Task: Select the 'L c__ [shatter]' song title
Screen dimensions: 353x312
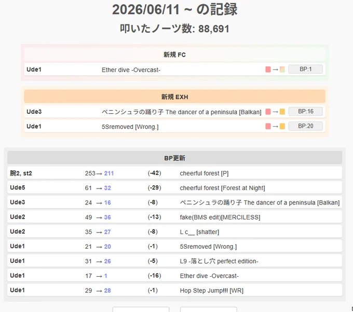Action: click(x=199, y=232)
